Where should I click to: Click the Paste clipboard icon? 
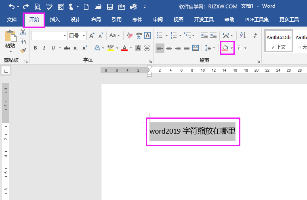coord(11,36)
